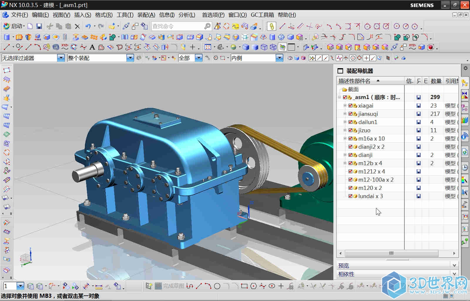Toggle the lundai x 3 checkbox
Viewport: 470px width, 301px height.
click(350, 196)
